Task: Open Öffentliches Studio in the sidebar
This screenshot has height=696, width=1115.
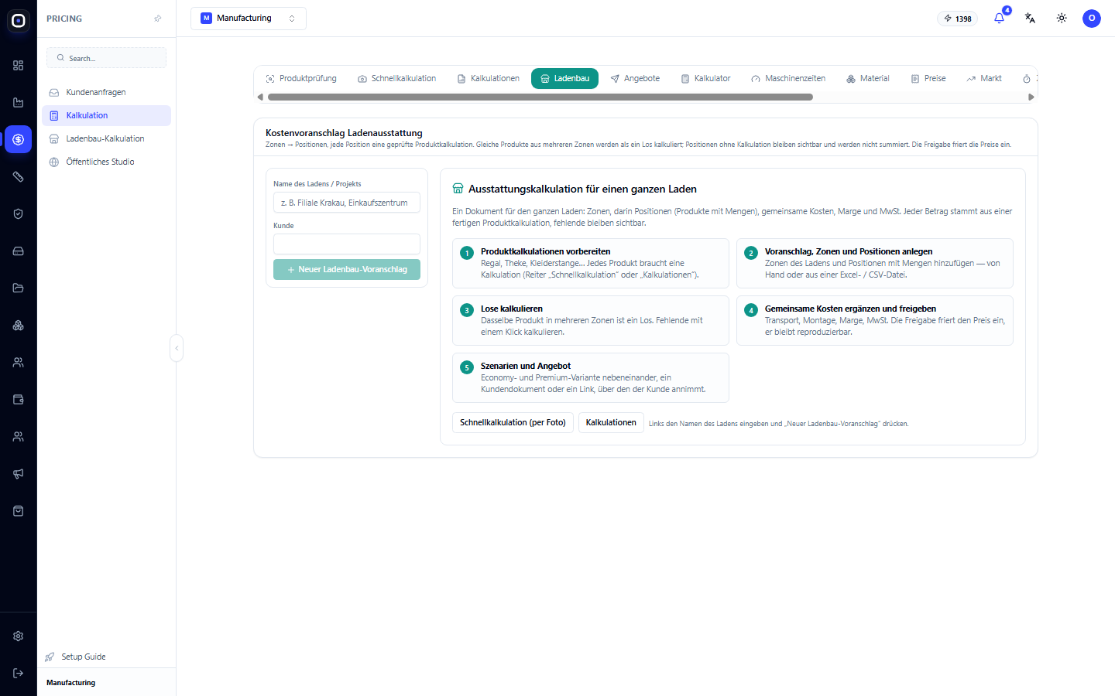Action: point(106,162)
